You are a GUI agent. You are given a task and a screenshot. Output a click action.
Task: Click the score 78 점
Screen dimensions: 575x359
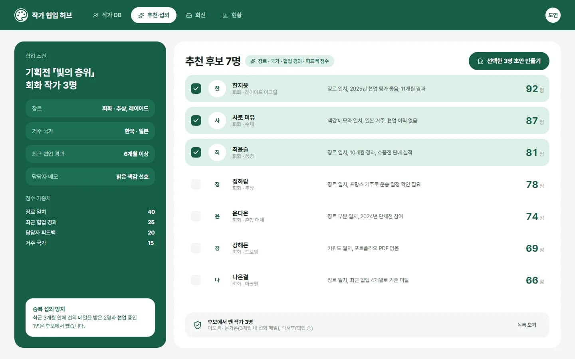[x=535, y=185]
